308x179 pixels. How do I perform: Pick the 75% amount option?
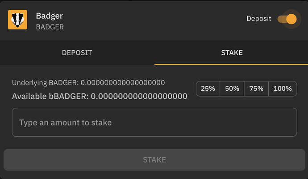[x=256, y=88]
